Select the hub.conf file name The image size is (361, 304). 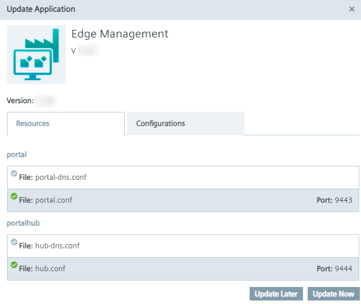[50, 269]
